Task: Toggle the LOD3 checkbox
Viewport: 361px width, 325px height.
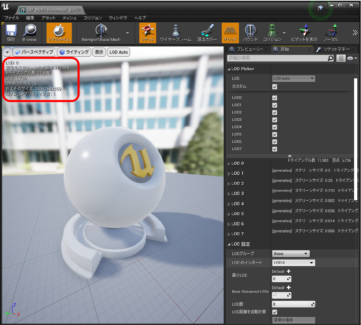Action: click(275, 120)
